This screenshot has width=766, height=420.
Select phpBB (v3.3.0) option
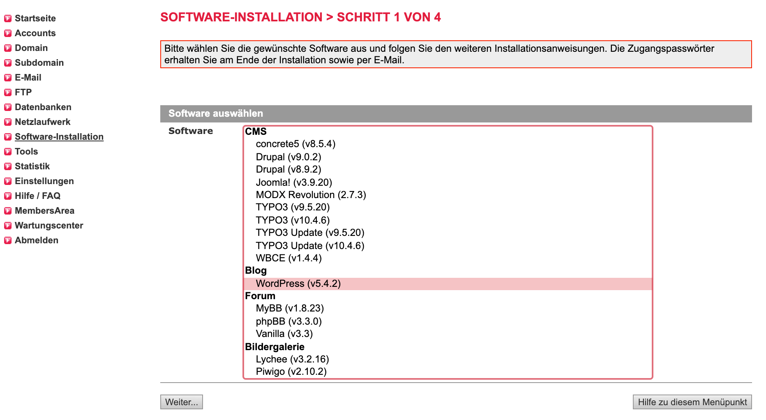click(448, 321)
